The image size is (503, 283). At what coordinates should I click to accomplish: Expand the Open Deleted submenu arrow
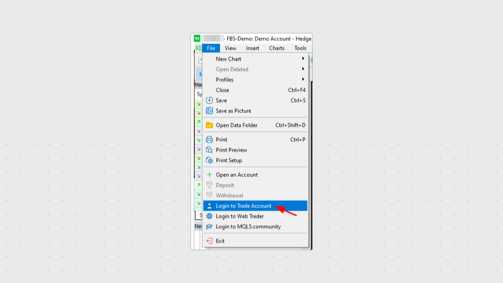pos(303,70)
